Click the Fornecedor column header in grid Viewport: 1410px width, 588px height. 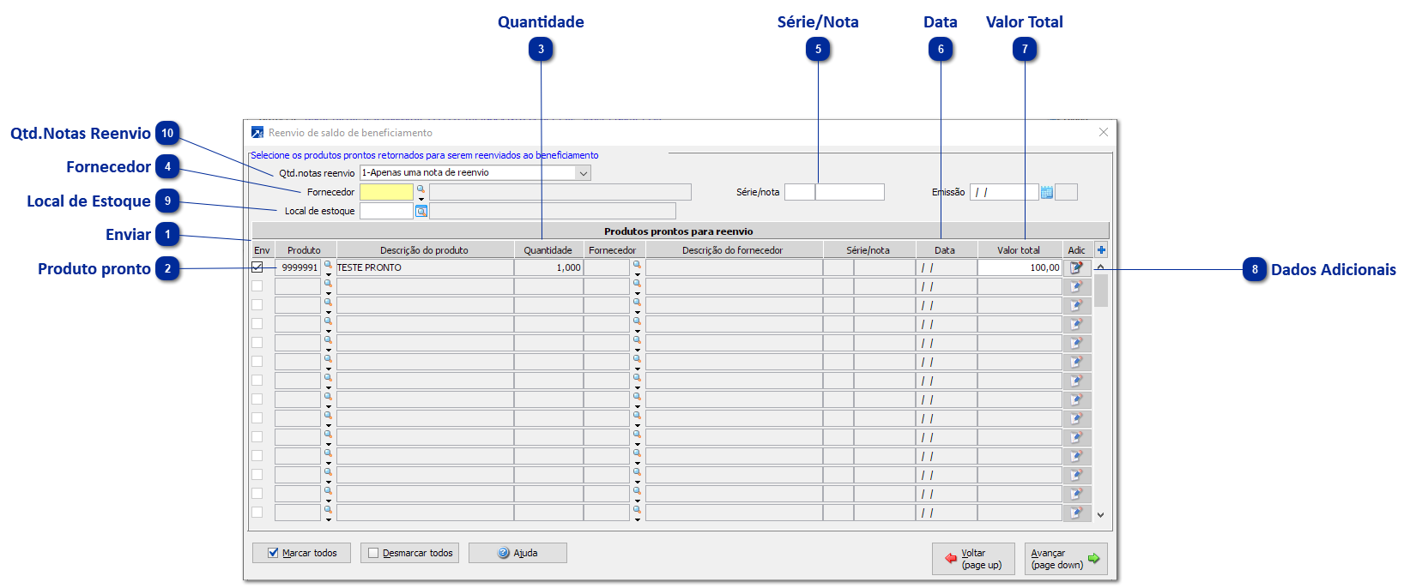pos(613,250)
